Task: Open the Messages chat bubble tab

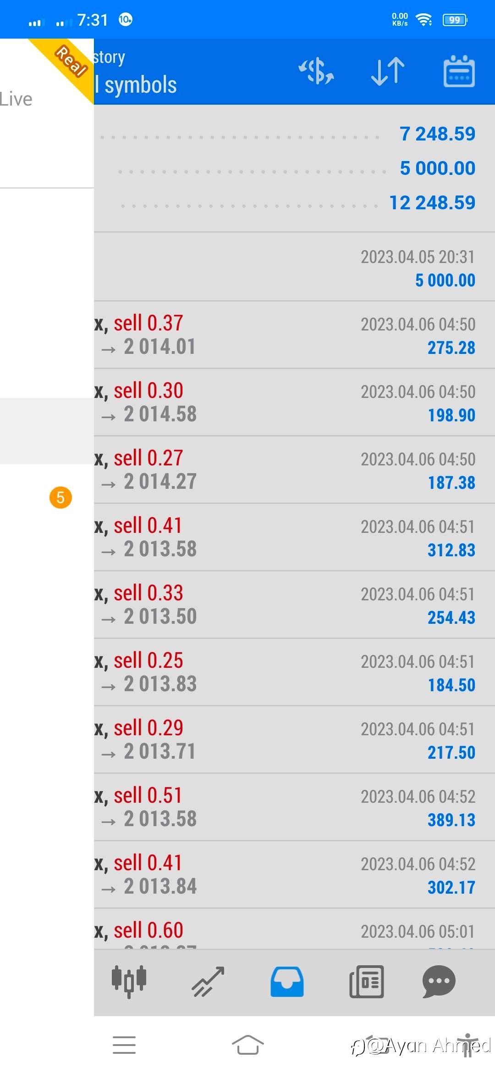Action: [439, 981]
